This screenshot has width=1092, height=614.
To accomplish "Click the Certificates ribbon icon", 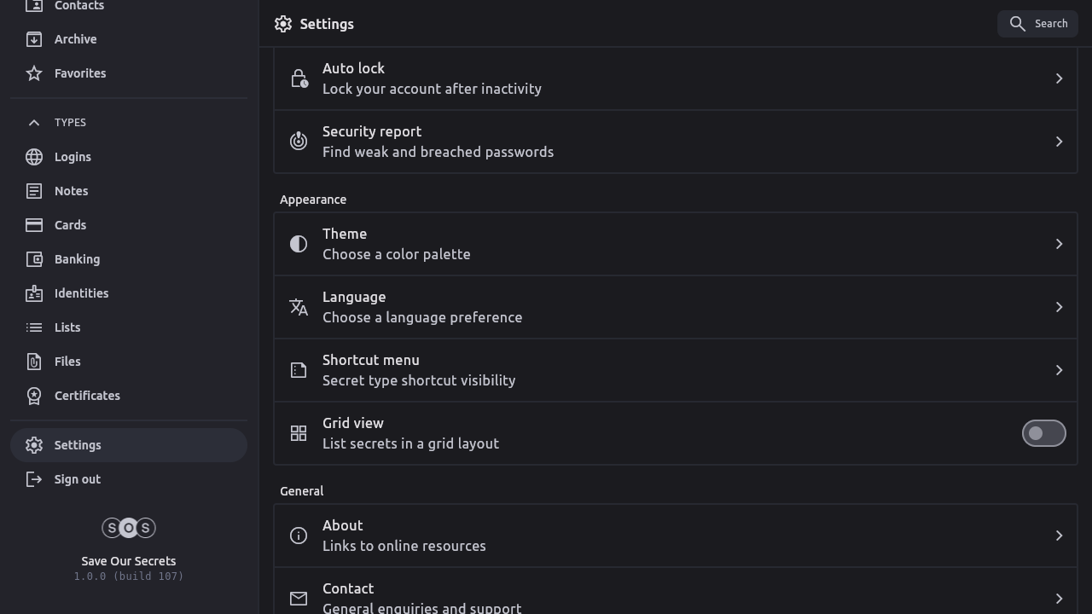I will pyautogui.click(x=34, y=396).
